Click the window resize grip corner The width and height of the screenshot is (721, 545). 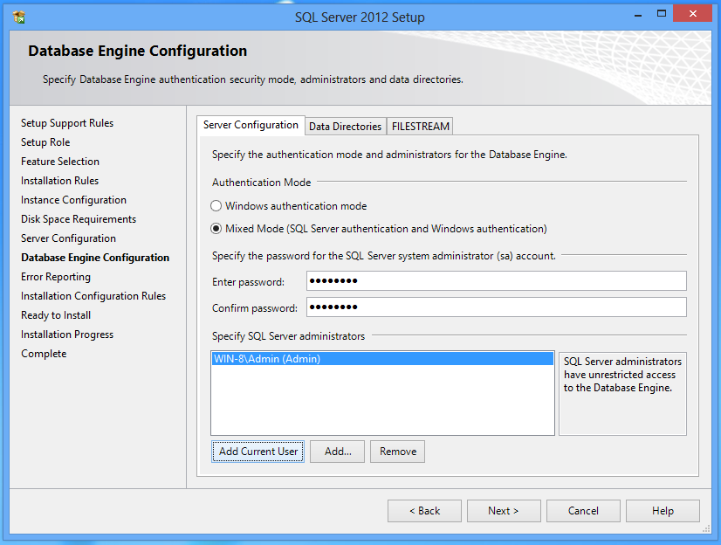tap(707, 529)
